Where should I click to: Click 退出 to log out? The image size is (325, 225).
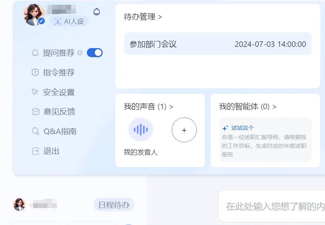pos(51,151)
